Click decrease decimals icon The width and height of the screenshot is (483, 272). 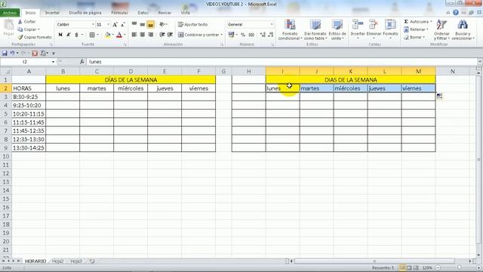(270, 35)
